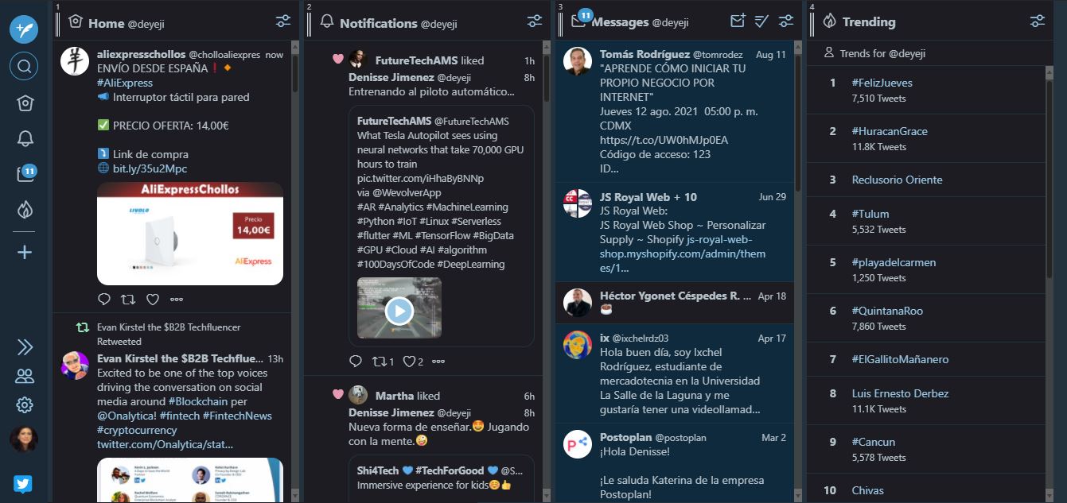The height and width of the screenshot is (503, 1067).
Task: Open the search magnifier in sidebar
Action: (24, 66)
